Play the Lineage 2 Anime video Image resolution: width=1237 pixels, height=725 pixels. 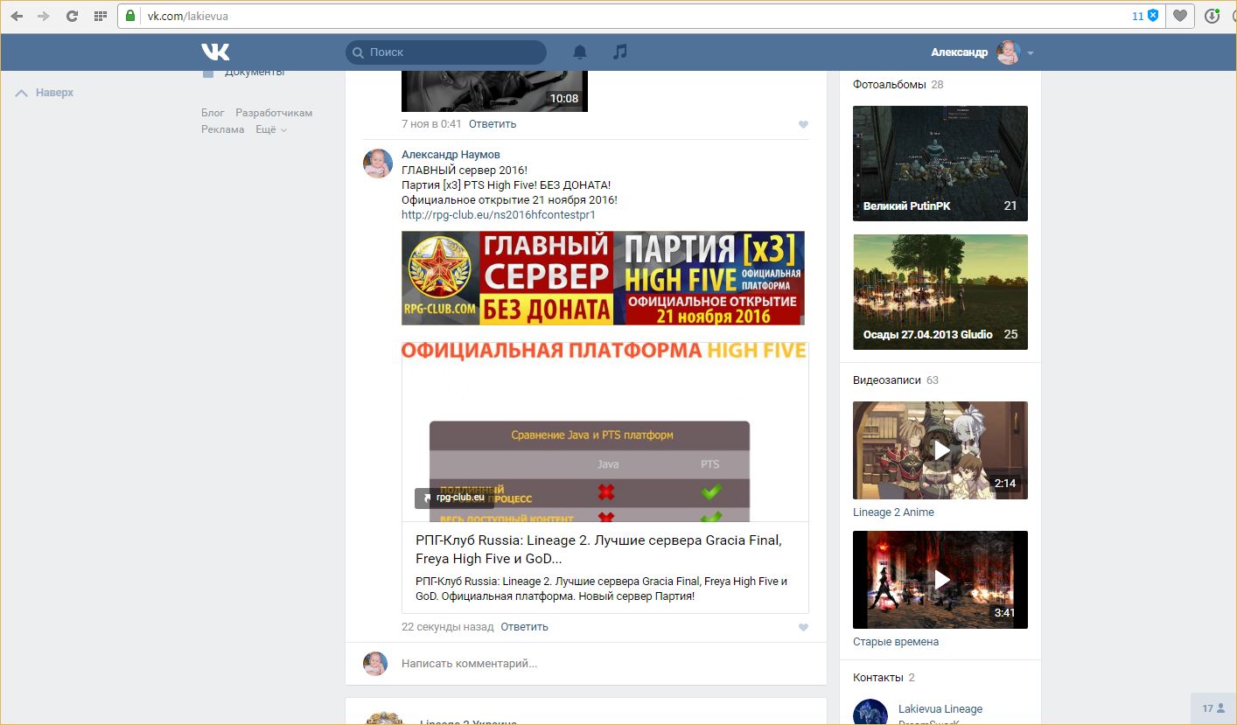940,450
